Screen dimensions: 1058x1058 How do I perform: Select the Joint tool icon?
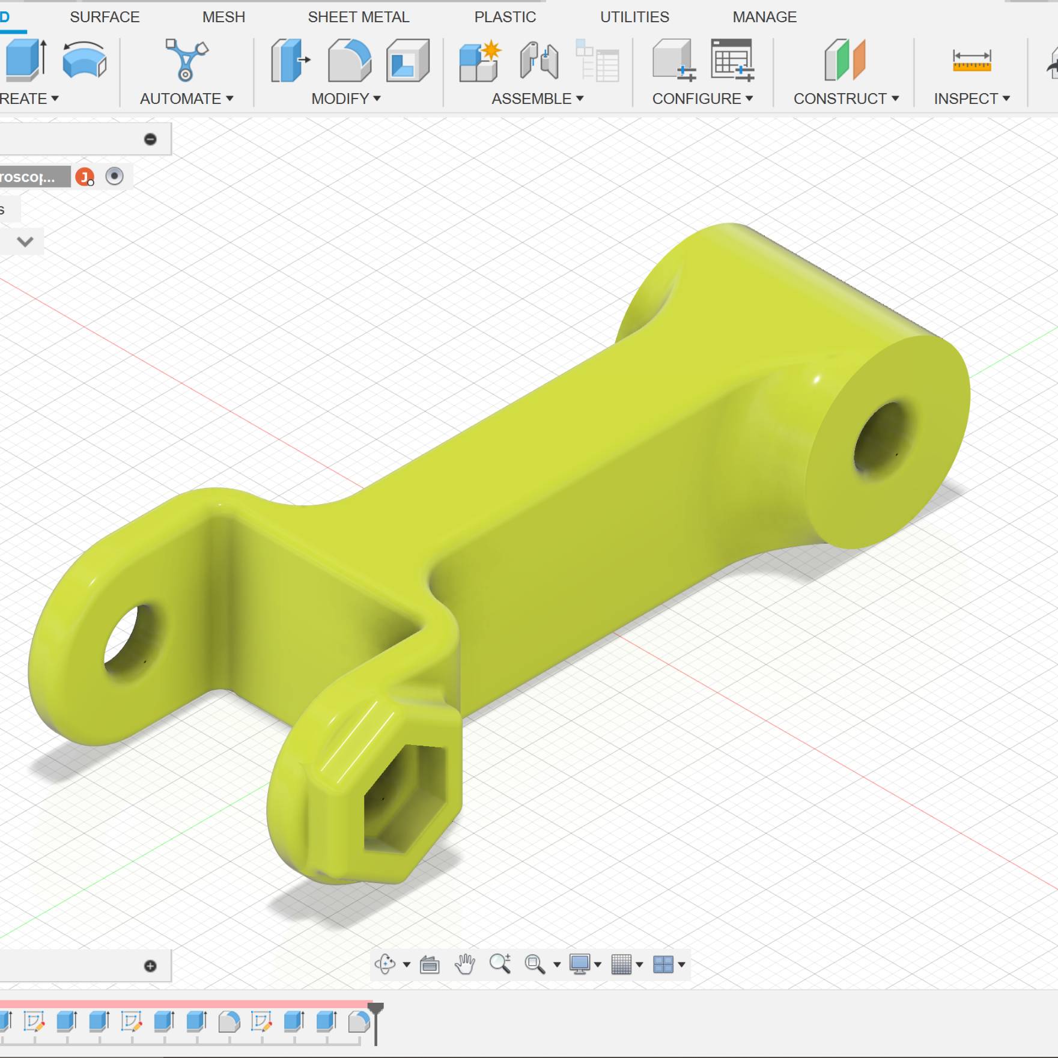click(x=539, y=60)
